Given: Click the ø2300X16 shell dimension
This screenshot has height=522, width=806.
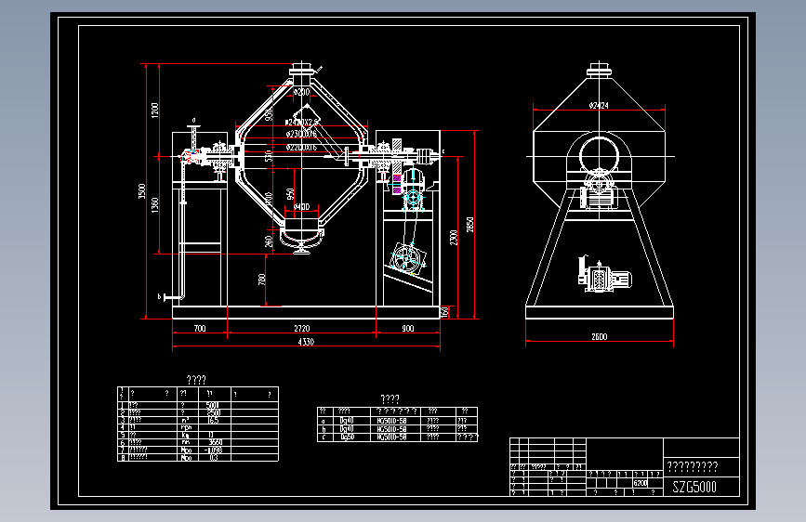Looking at the screenshot, I should point(301,134).
